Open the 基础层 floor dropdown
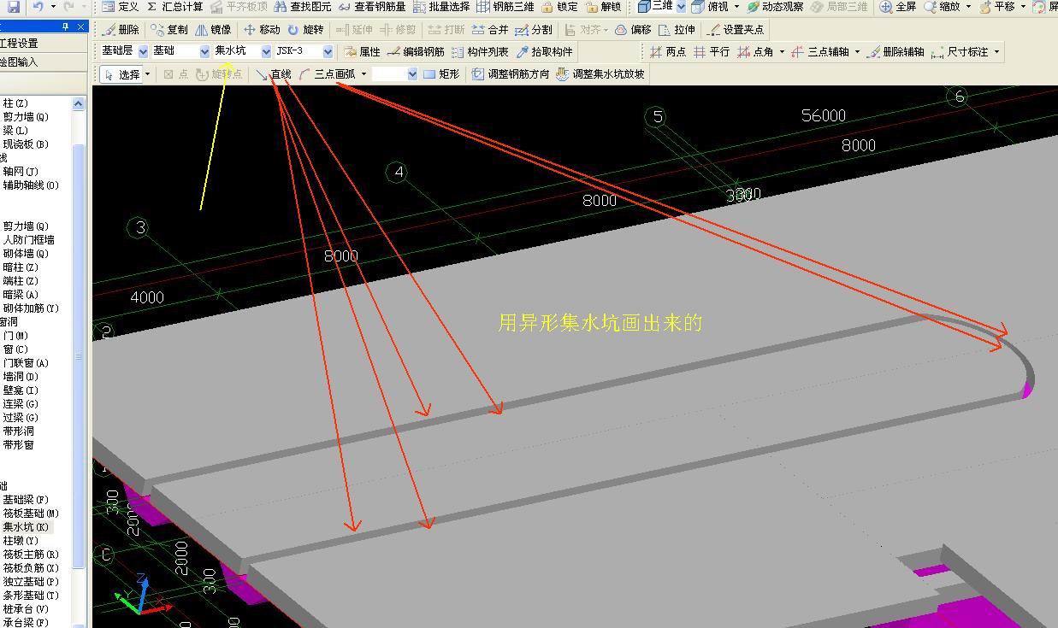The height and width of the screenshot is (628, 1058). coord(143,51)
